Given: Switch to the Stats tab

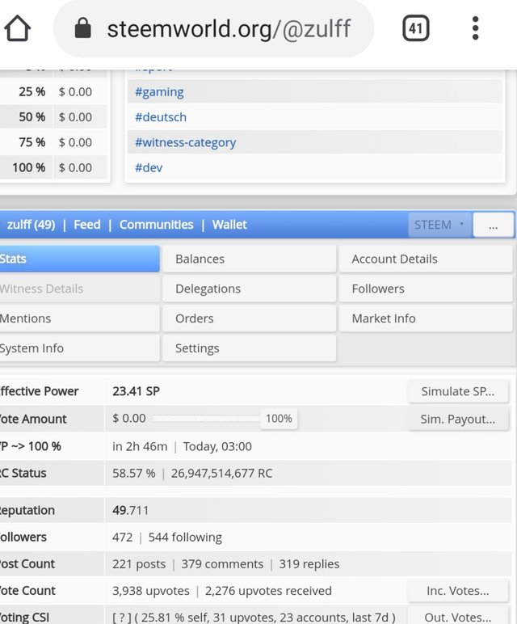Looking at the screenshot, I should [x=79, y=259].
